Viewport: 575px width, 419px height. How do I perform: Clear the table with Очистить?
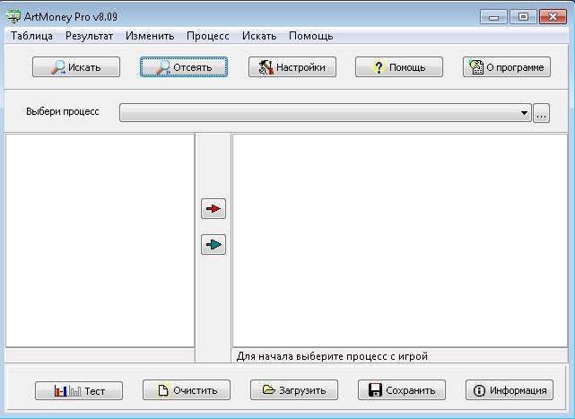[187, 390]
